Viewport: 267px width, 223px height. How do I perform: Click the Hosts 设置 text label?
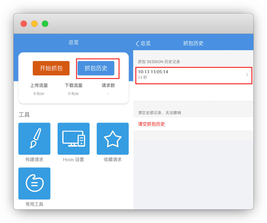pyautogui.click(x=74, y=160)
